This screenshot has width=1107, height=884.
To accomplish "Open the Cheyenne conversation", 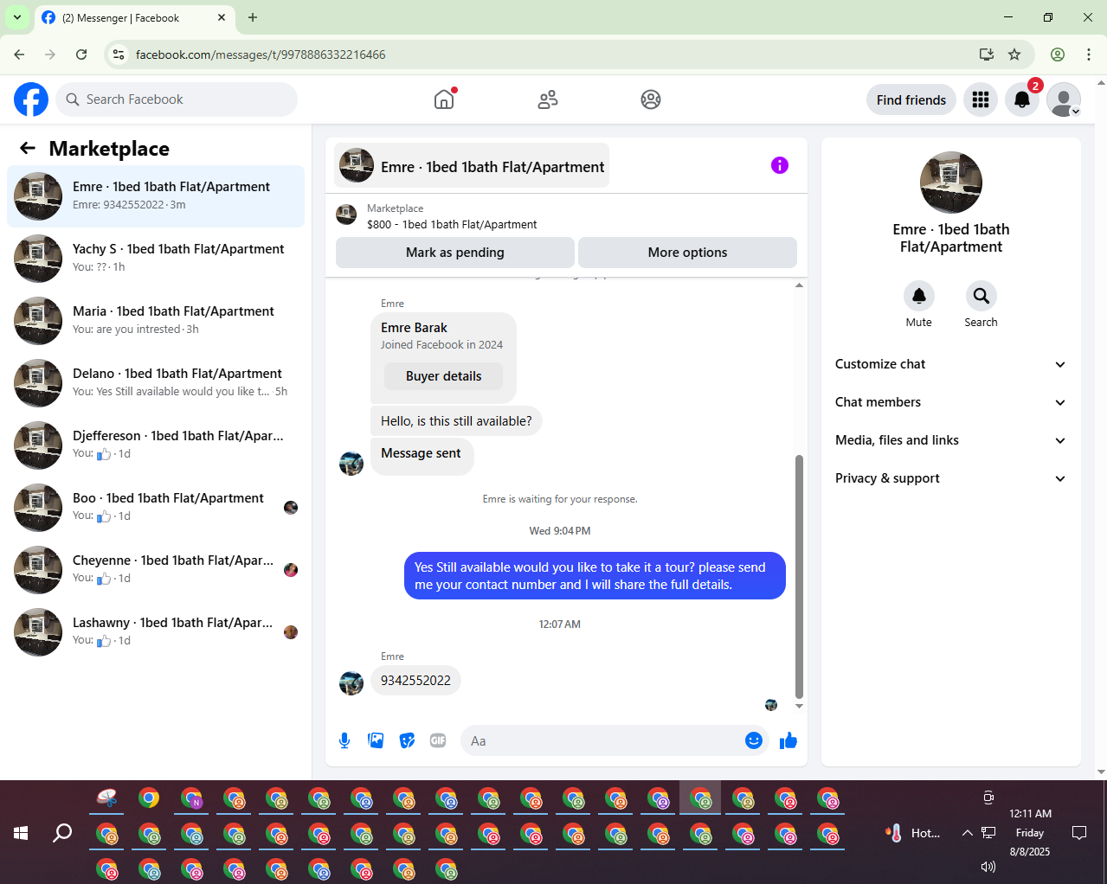I will point(156,570).
